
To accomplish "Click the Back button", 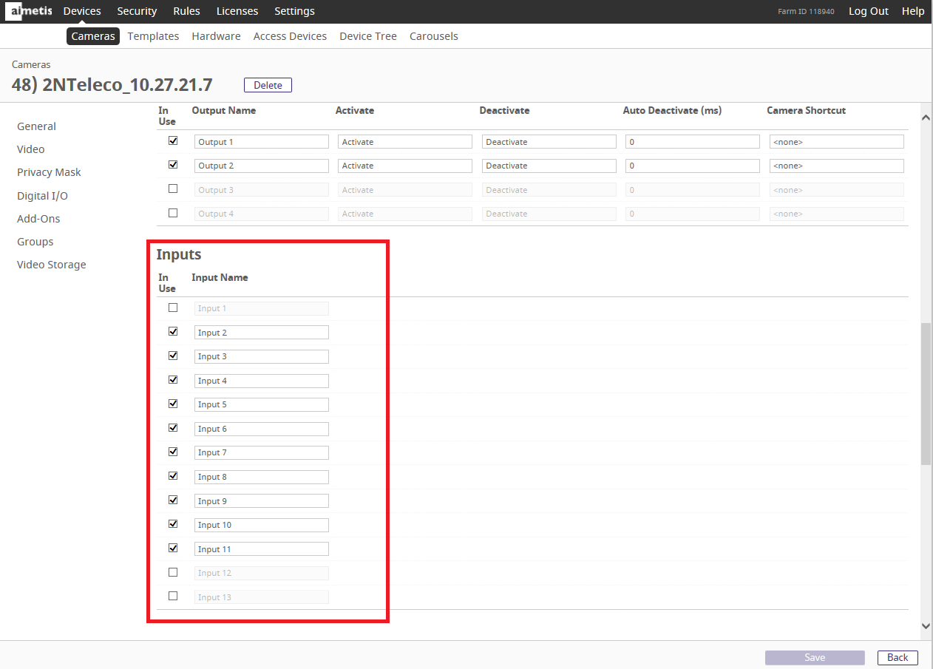I will 898,657.
